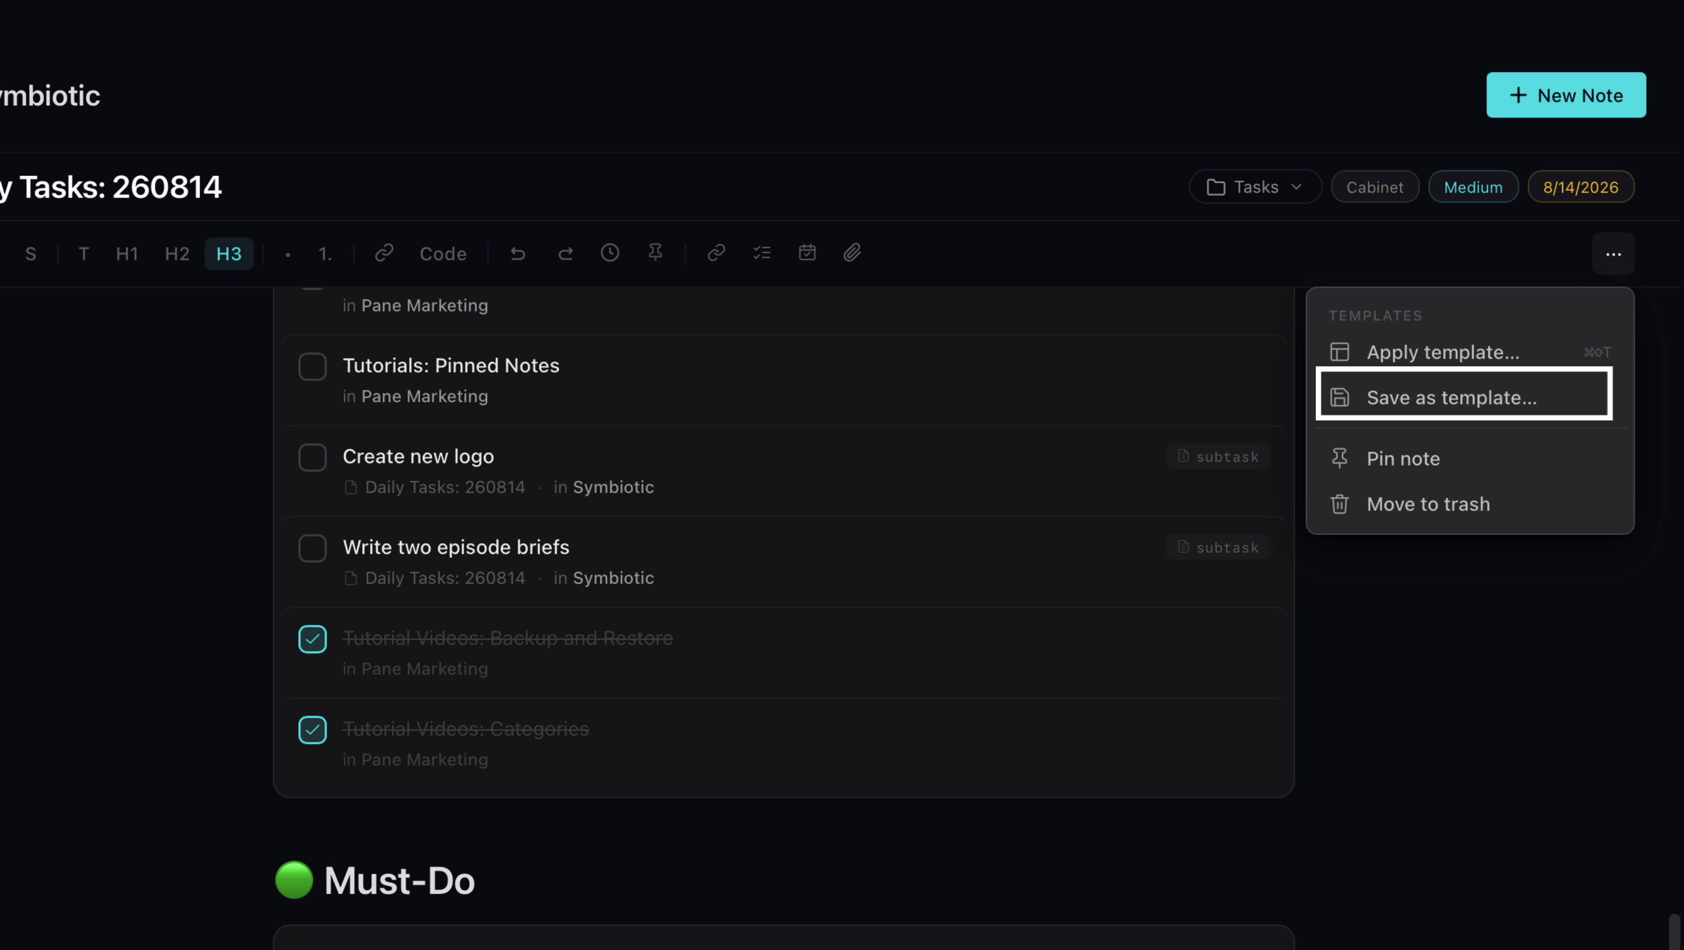
Task: Click the Must-Do heading
Action: coord(399,881)
